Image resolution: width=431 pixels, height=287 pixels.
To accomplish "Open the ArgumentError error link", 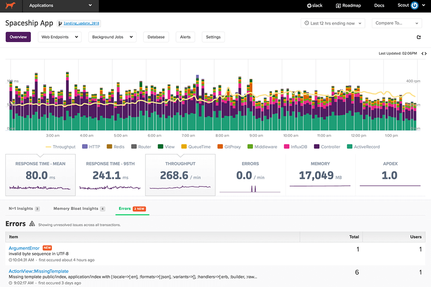I will 25,248.
